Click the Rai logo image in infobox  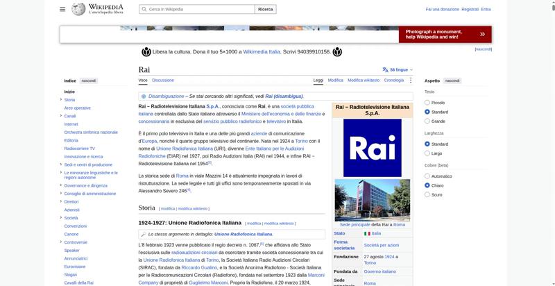click(373, 148)
